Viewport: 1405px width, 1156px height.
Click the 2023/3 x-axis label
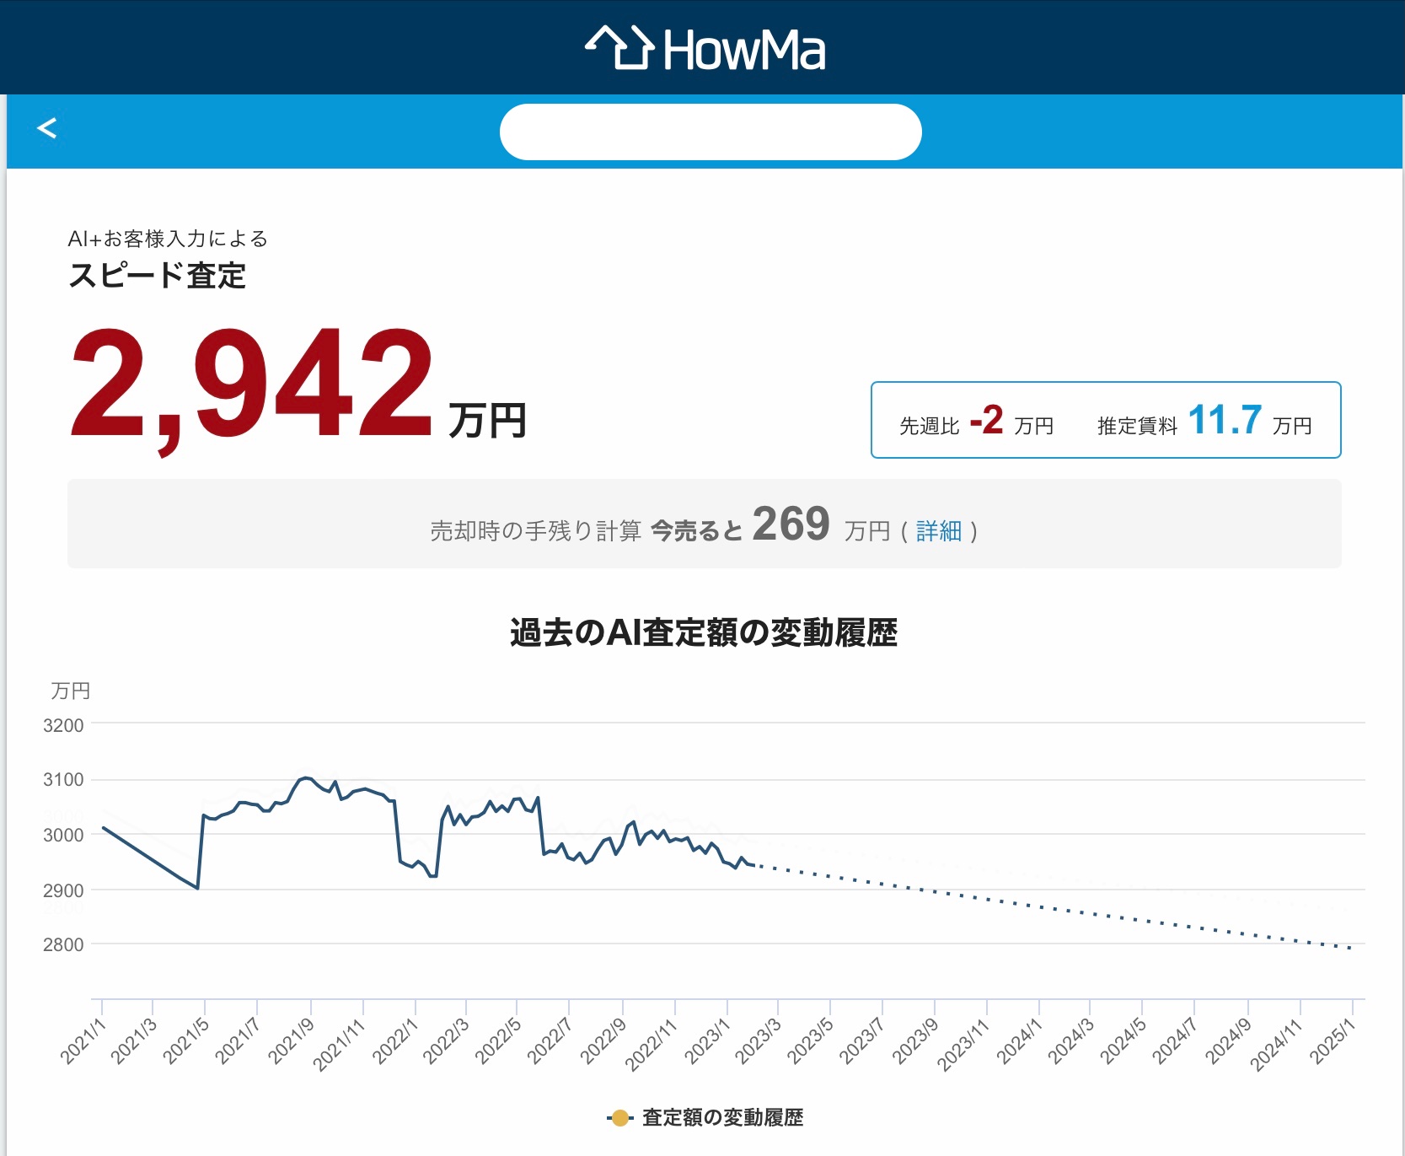[758, 1041]
